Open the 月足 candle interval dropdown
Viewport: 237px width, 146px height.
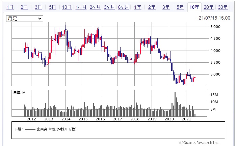[x=25, y=19]
